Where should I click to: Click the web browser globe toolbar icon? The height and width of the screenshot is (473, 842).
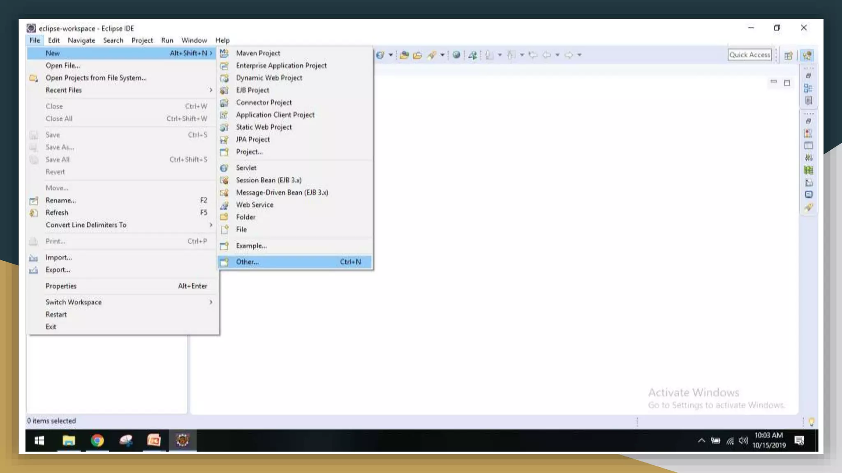[x=456, y=55]
